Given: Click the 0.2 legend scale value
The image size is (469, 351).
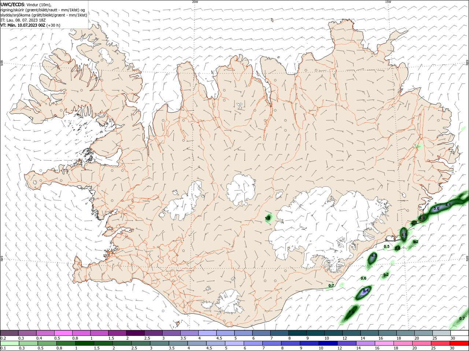Looking at the screenshot, I should click(x=3, y=338).
